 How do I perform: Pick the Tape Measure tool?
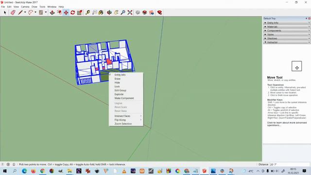tap(87, 13)
